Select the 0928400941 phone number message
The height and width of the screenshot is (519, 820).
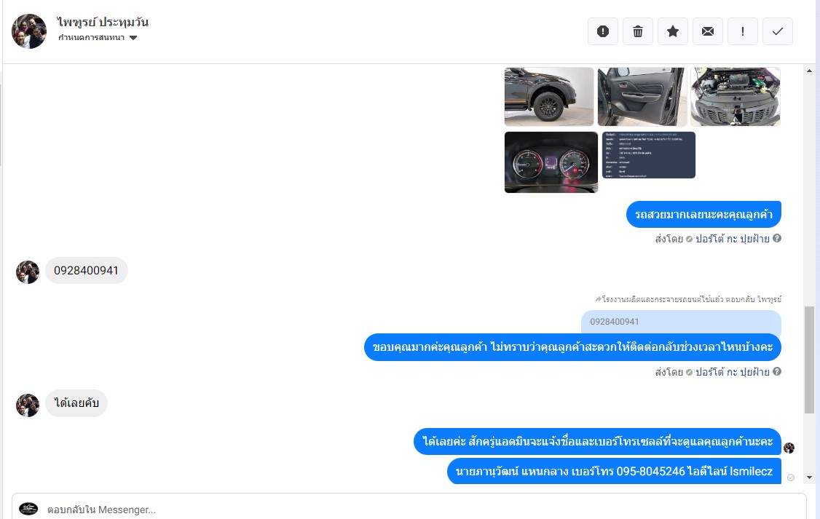(86, 270)
